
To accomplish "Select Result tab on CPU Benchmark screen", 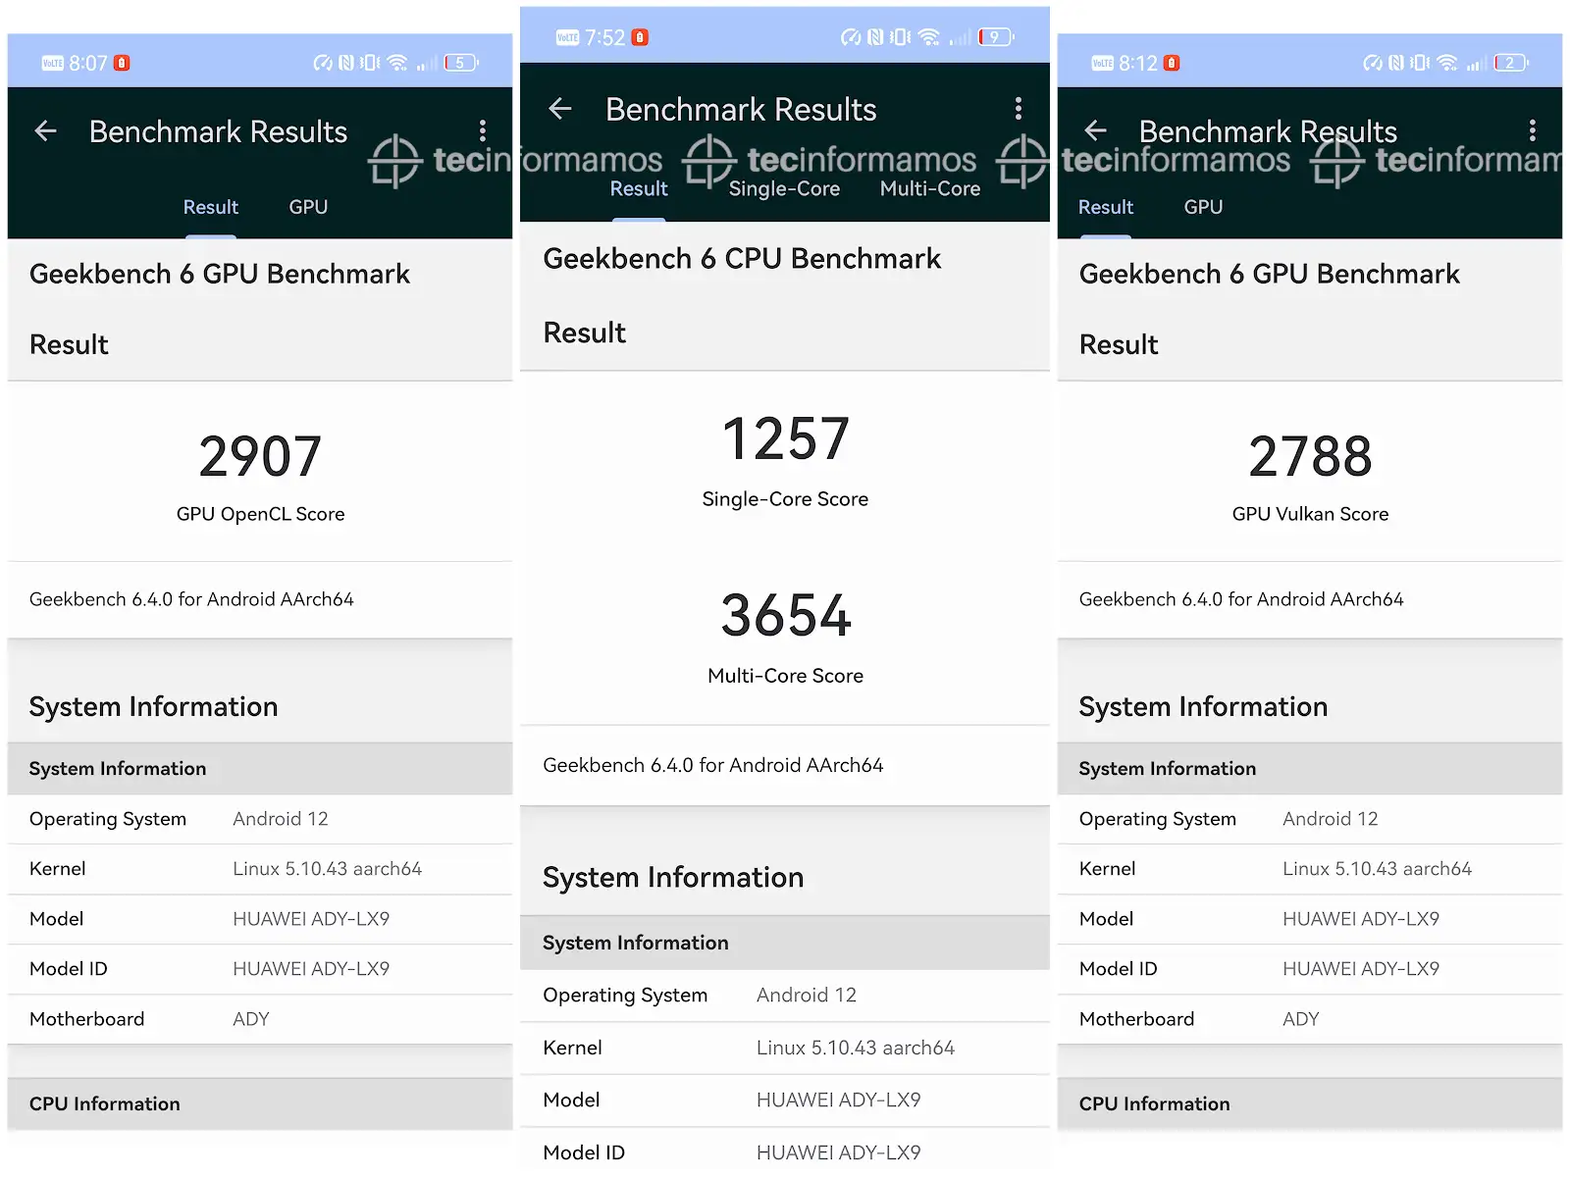I will click(x=639, y=188).
